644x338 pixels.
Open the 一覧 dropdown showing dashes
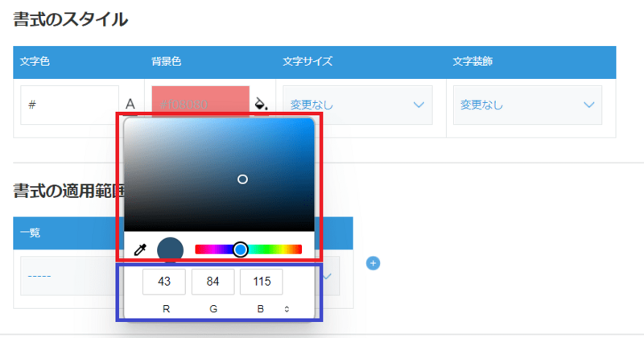pyautogui.click(x=64, y=276)
